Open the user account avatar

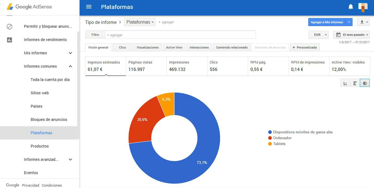[363, 7]
